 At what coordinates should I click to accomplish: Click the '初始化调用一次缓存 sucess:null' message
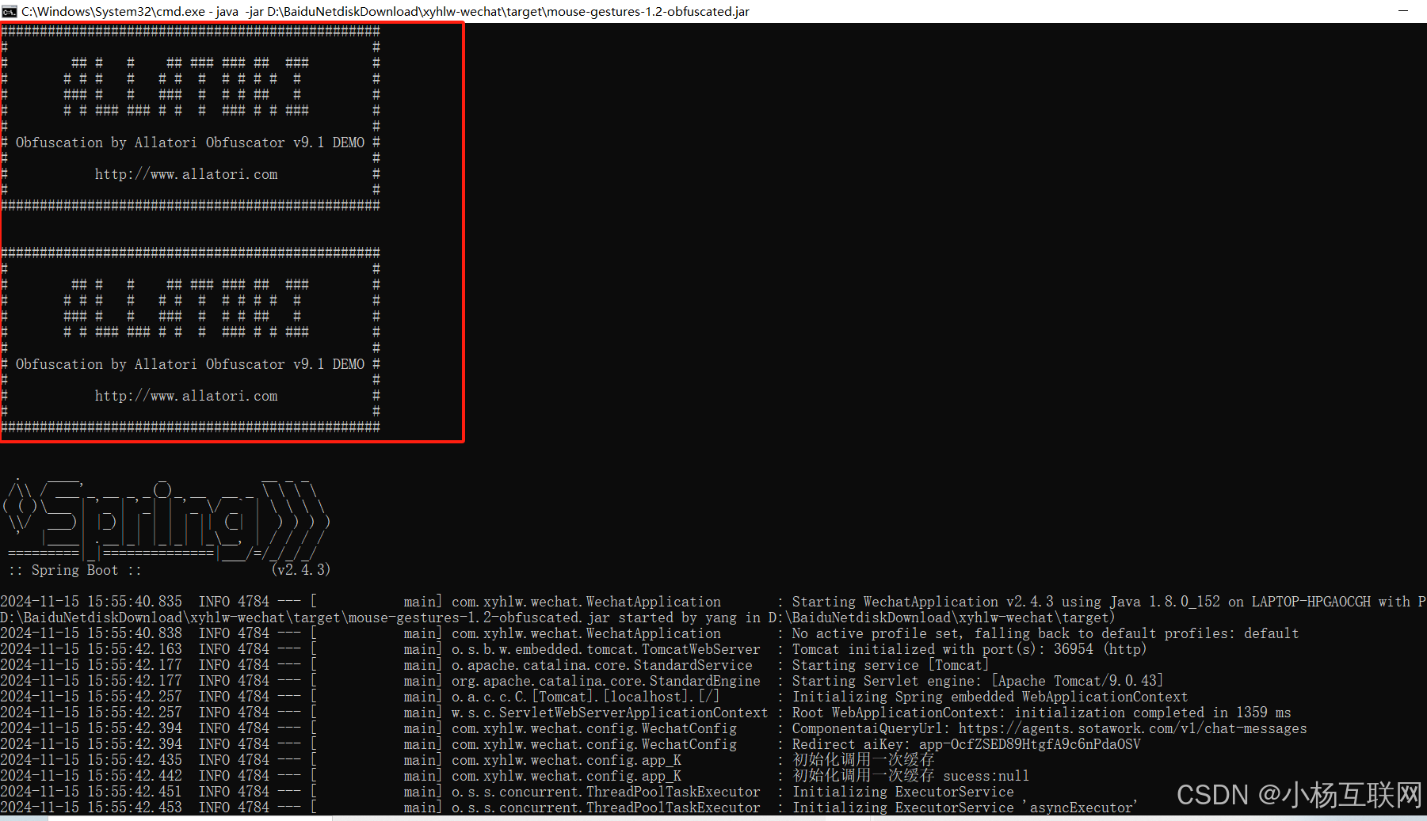[911, 776]
